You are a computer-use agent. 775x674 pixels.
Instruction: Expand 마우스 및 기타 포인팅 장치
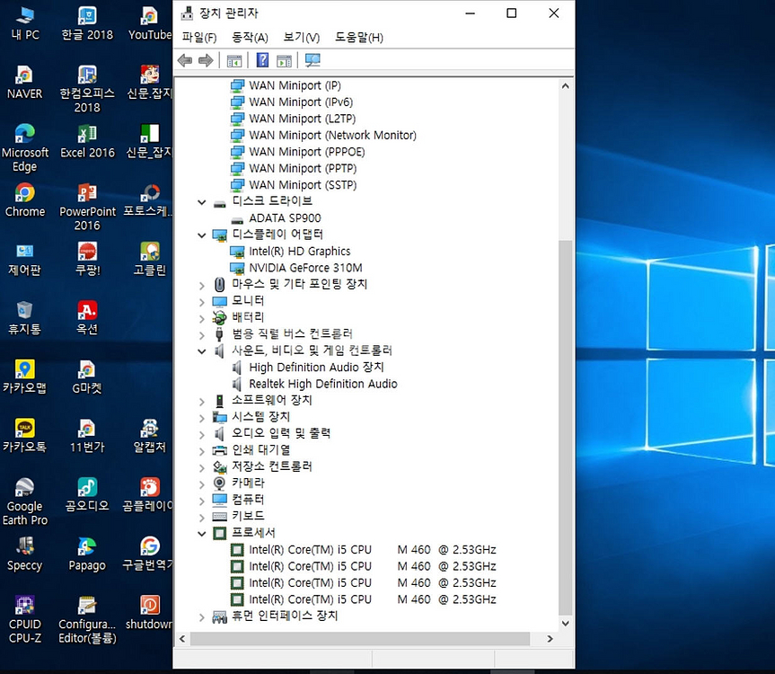click(x=202, y=286)
